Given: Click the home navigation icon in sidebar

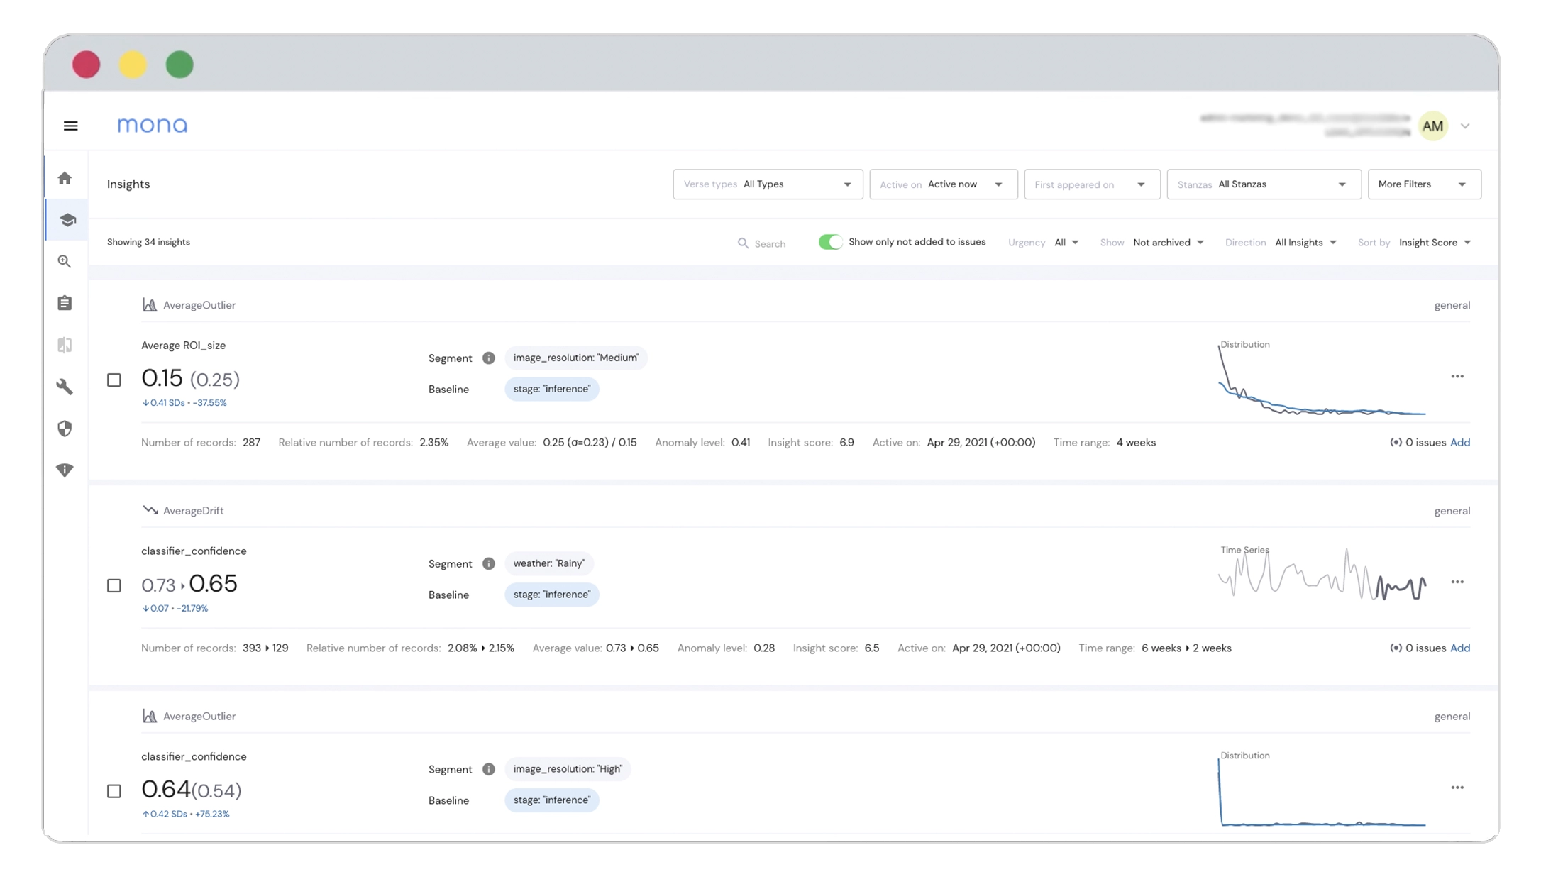Looking at the screenshot, I should click(x=65, y=178).
